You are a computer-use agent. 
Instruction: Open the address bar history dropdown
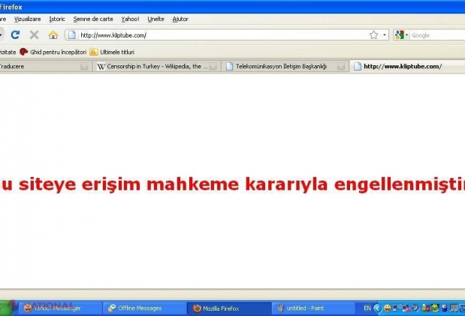pyautogui.click(x=385, y=35)
